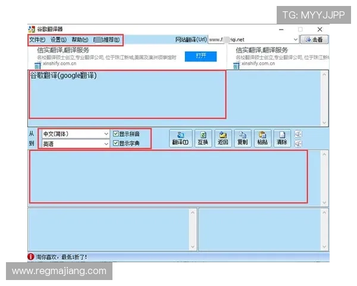Image resolution: width=357 pixels, height=286 pixels.
Task: Paste text using the 粘贴 button
Action: point(262,138)
